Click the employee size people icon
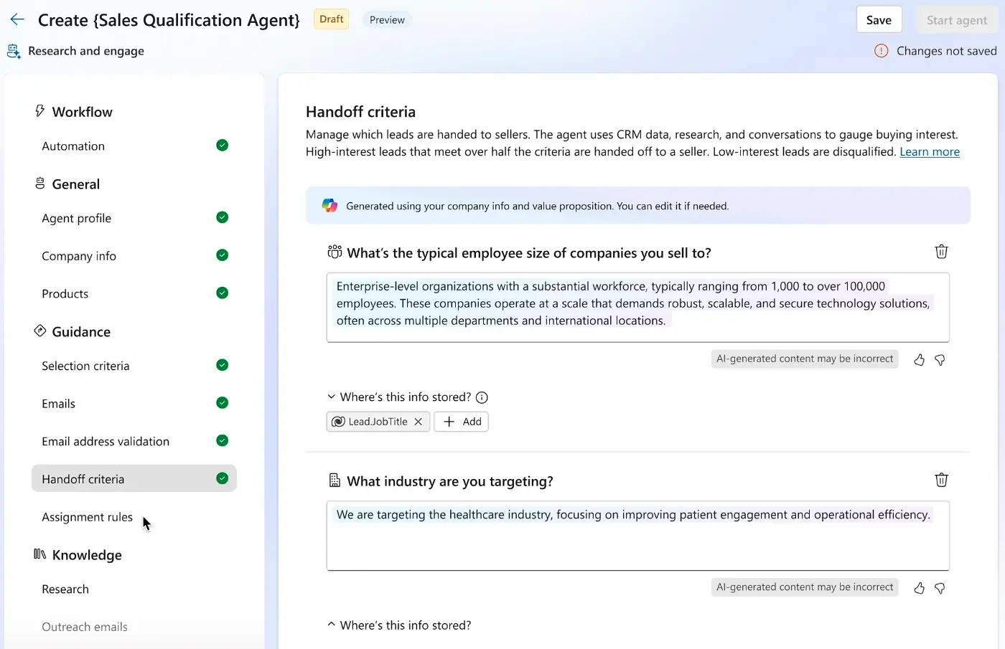Viewport: 1005px width, 649px height. click(335, 252)
